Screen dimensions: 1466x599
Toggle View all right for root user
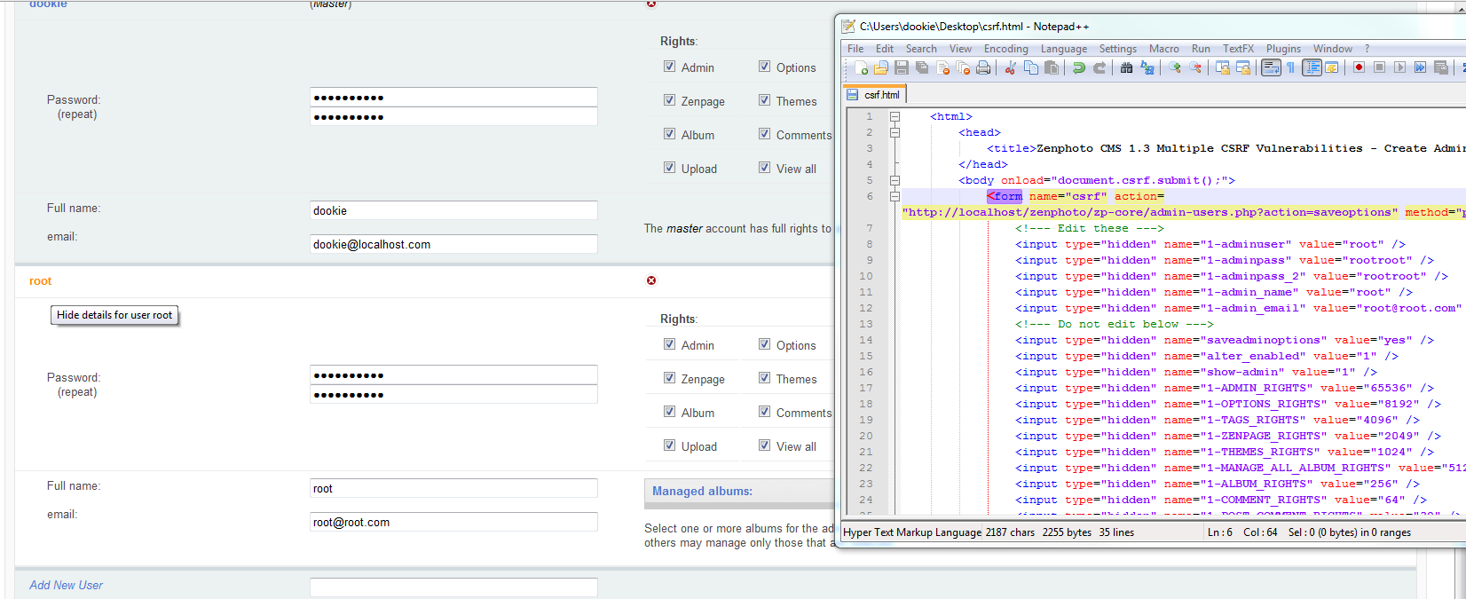tap(764, 445)
